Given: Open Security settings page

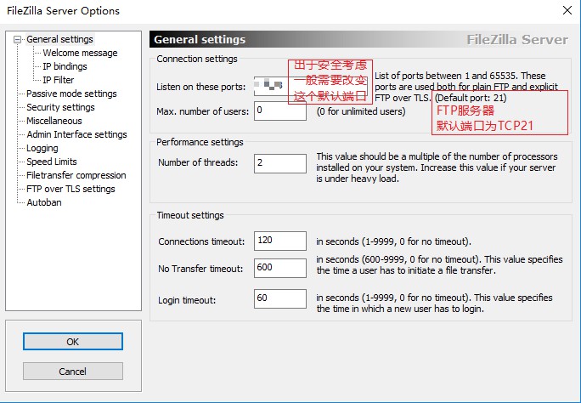Looking at the screenshot, I should [x=60, y=107].
